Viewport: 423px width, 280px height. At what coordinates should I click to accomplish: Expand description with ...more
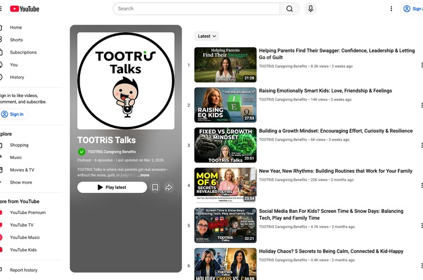tap(143, 175)
